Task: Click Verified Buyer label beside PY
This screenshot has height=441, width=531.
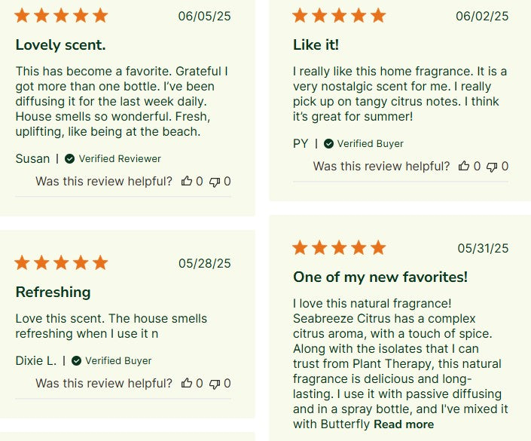Action: 370,144
